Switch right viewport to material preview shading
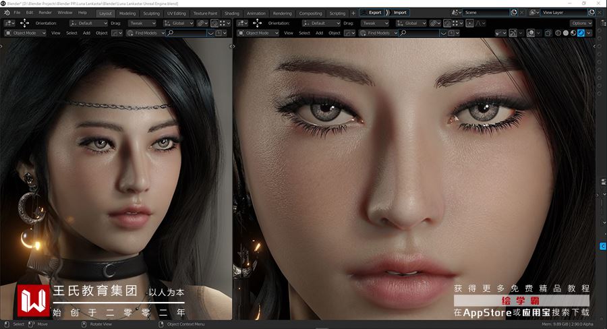The height and width of the screenshot is (329, 607). (x=573, y=33)
